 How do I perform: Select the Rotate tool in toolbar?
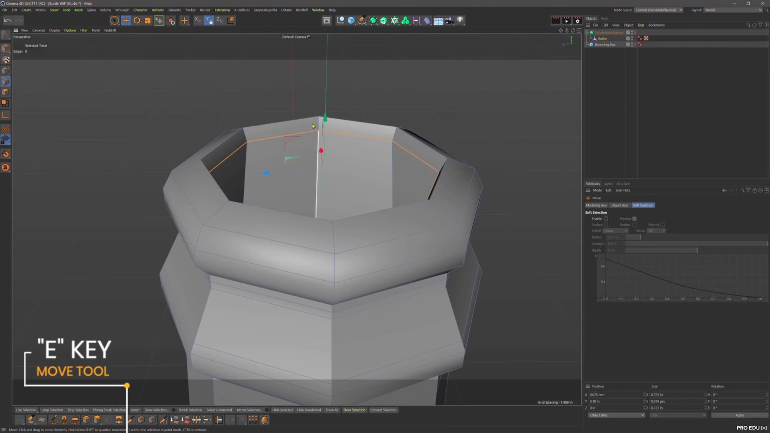click(137, 20)
